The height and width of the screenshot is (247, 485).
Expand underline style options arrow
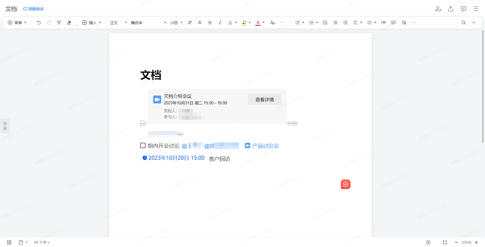click(236, 23)
